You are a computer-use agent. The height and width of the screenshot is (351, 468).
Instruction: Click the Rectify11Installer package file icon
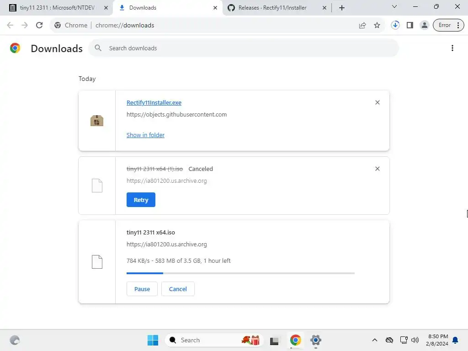click(97, 121)
